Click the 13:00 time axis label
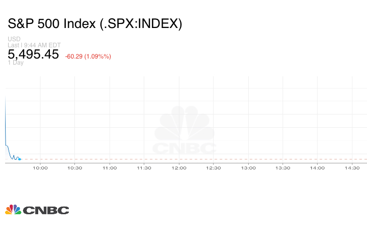Viewport: 367px width, 229px height. coord(248,168)
